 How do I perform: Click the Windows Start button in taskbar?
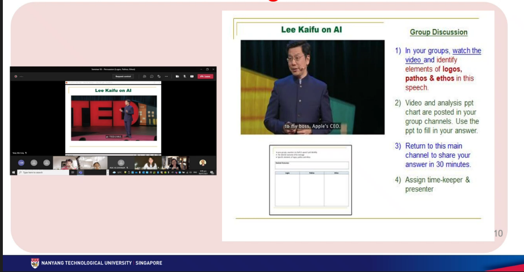pyautogui.click(x=13, y=172)
